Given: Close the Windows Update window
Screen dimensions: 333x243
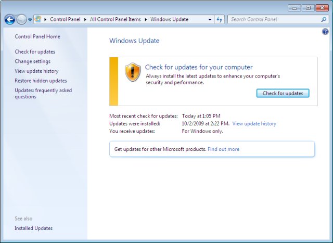Looking at the screenshot, I should coord(322,8).
